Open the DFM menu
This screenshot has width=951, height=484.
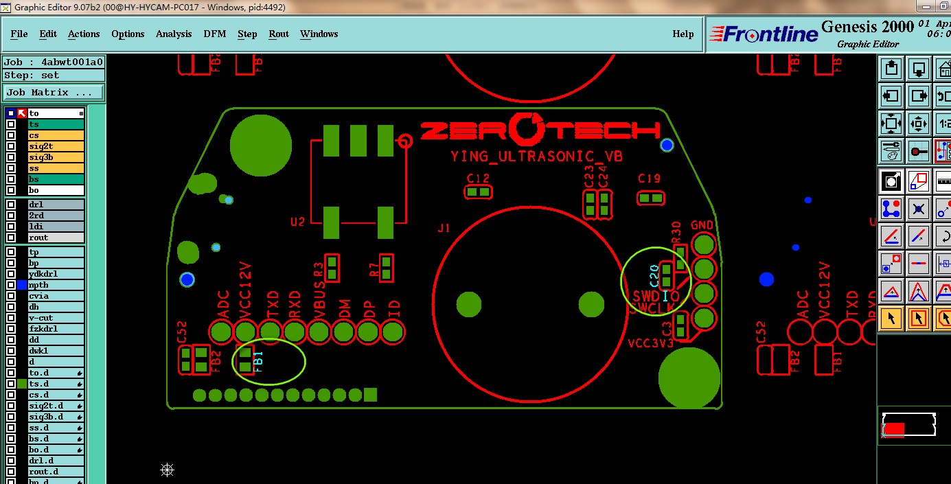215,34
